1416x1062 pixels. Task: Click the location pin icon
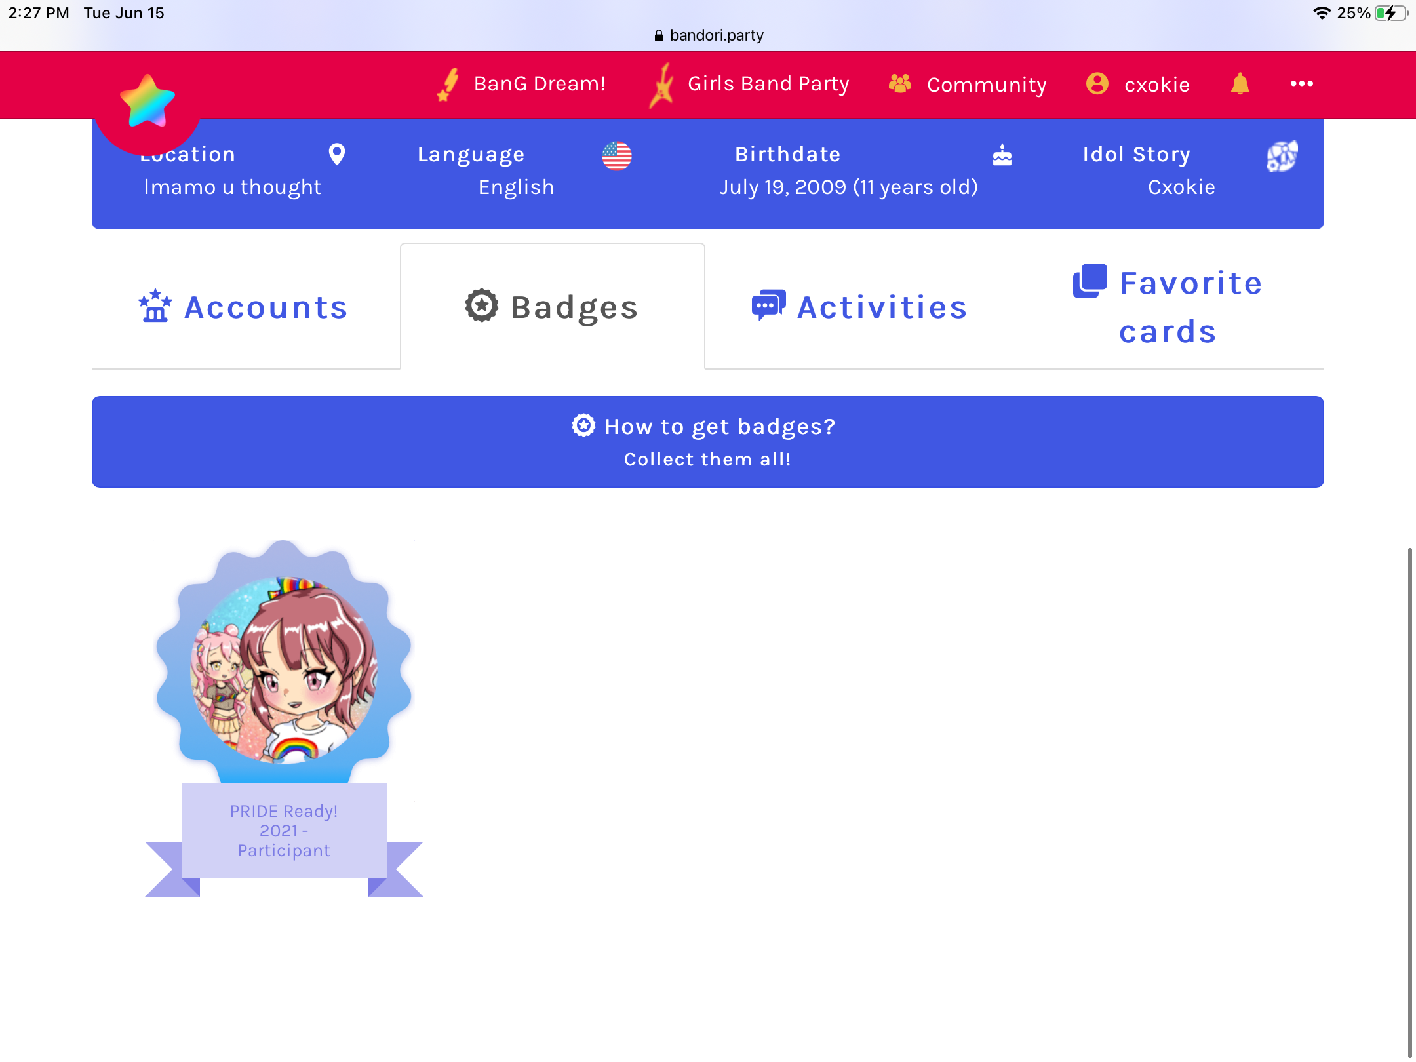coord(336,155)
